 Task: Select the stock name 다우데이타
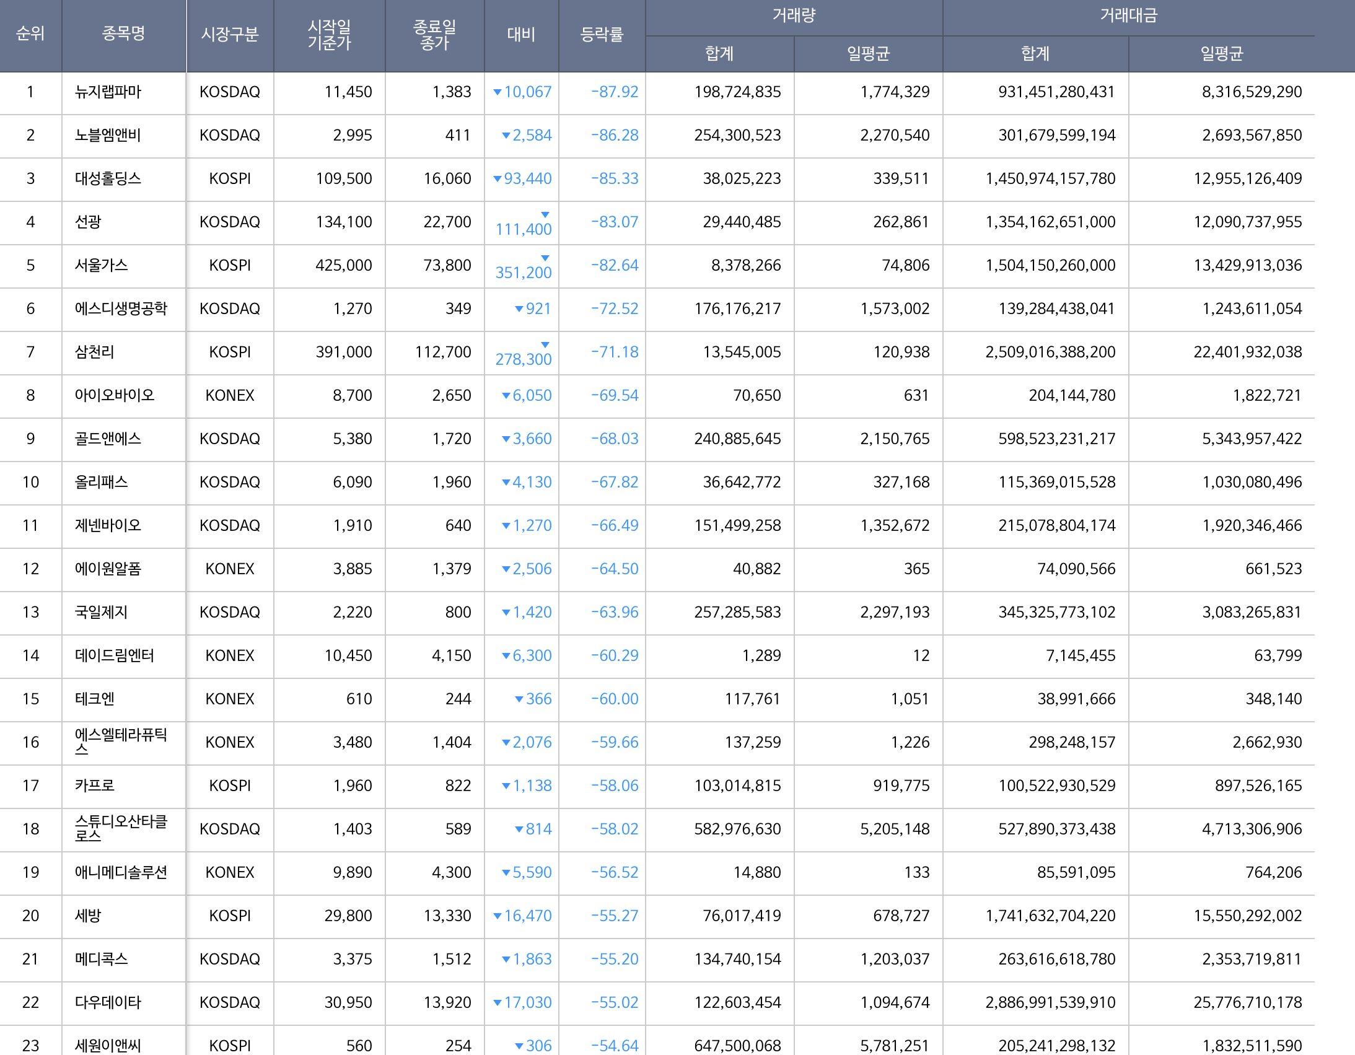108,1004
